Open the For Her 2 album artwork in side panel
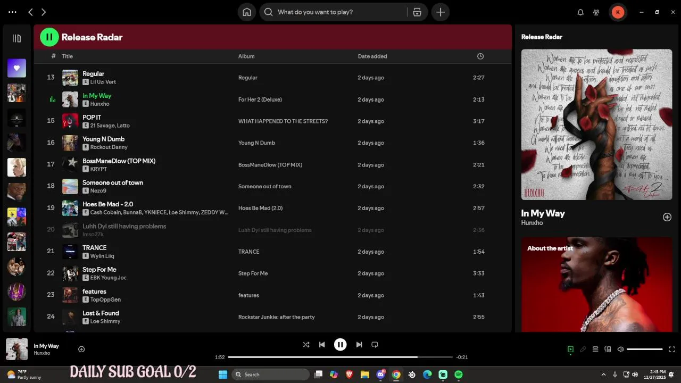Viewport: 681px width, 383px height. click(596, 124)
